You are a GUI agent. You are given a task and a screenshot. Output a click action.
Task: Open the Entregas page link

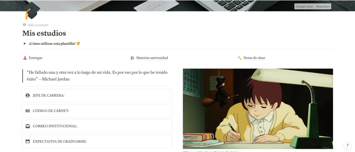[x=36, y=58]
